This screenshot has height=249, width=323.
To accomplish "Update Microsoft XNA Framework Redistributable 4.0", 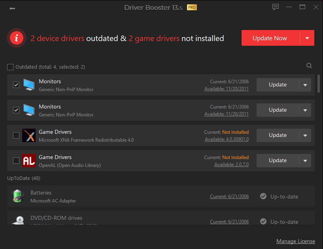I will [x=278, y=135].
